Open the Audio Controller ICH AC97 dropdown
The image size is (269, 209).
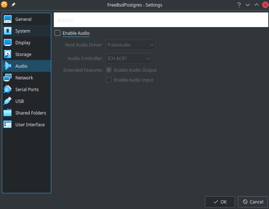129,58
